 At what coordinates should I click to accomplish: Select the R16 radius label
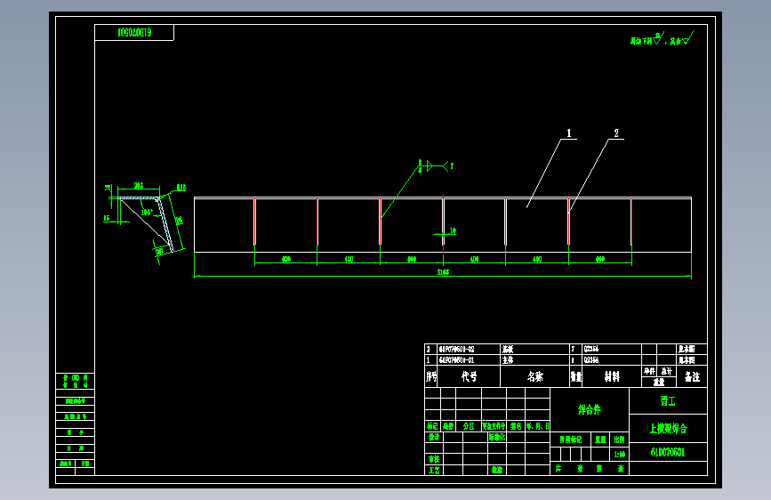[x=181, y=188]
